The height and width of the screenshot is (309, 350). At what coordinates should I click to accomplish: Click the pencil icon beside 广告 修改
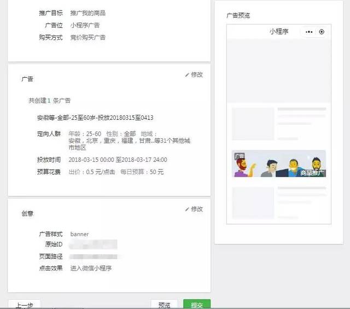[187, 75]
